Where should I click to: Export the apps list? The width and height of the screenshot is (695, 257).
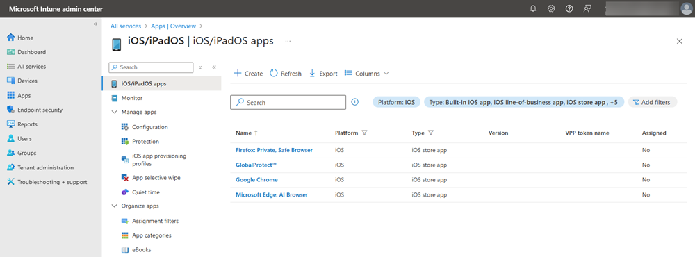(322, 74)
